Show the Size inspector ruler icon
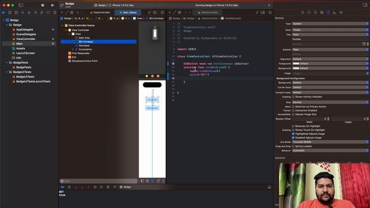Viewport: 370px width, 208px height. [335, 12]
